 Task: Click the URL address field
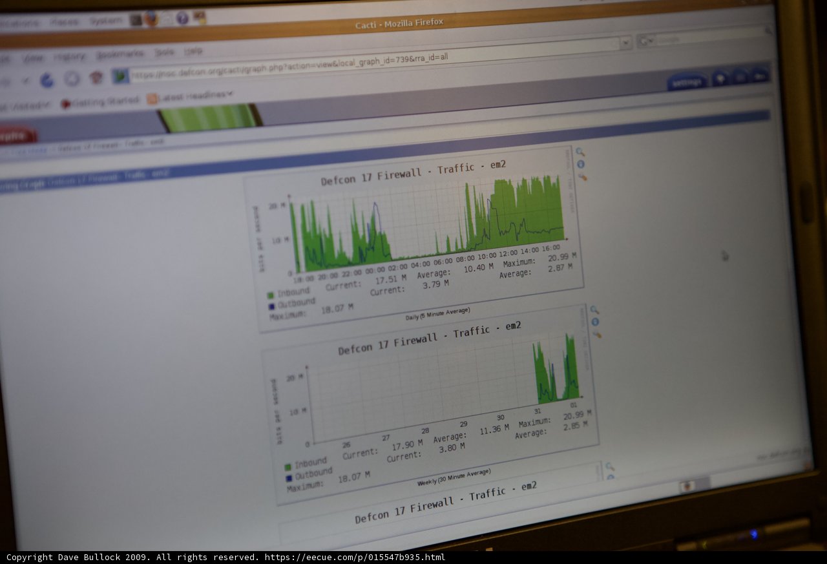375,59
